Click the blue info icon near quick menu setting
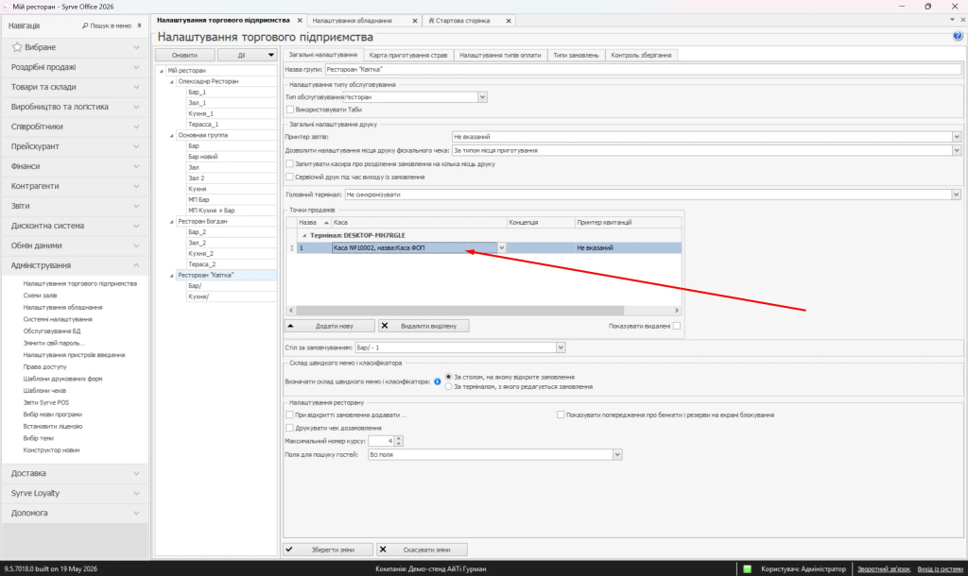Viewport: 968px width, 576px height. [438, 381]
